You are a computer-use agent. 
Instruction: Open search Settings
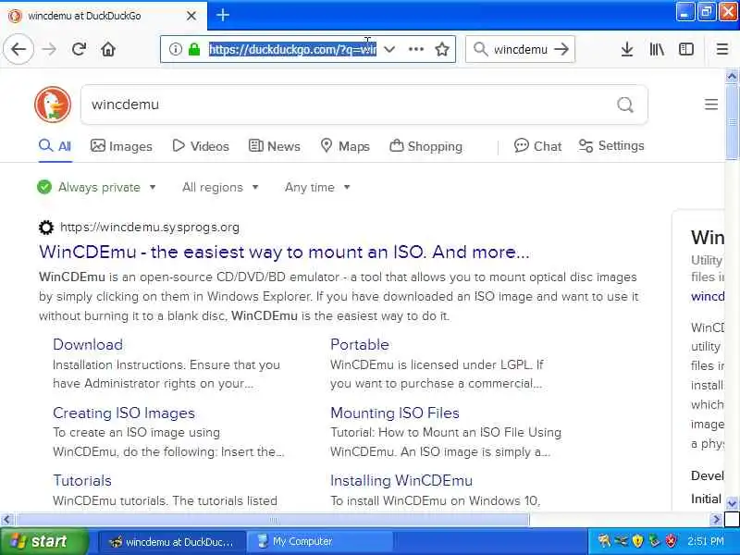click(x=611, y=146)
